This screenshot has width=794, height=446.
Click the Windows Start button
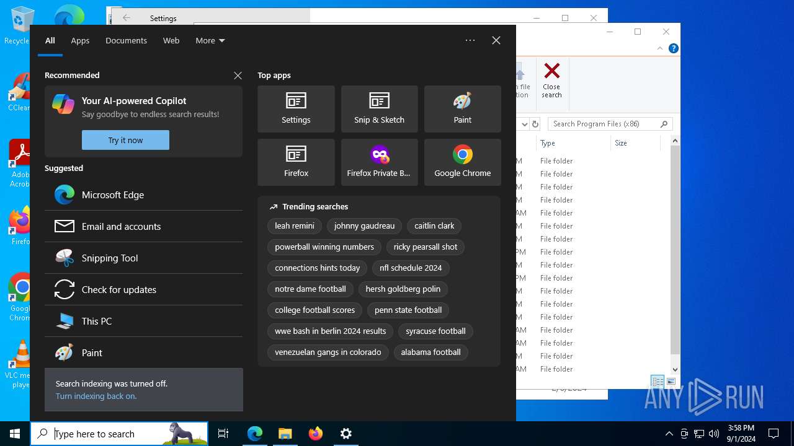coord(15,434)
